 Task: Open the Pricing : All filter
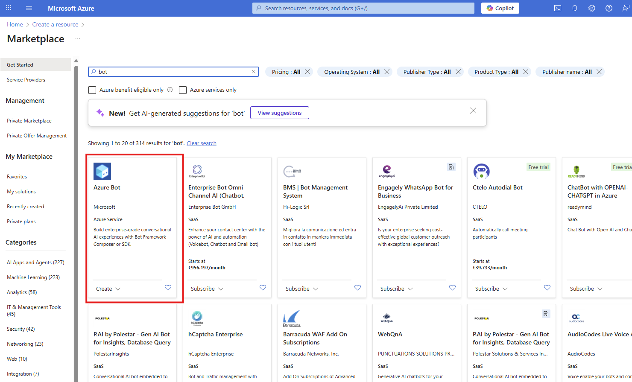coord(286,72)
